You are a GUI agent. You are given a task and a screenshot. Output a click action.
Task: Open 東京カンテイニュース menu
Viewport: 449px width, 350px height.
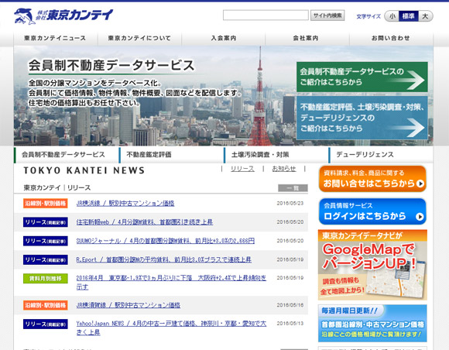point(56,38)
